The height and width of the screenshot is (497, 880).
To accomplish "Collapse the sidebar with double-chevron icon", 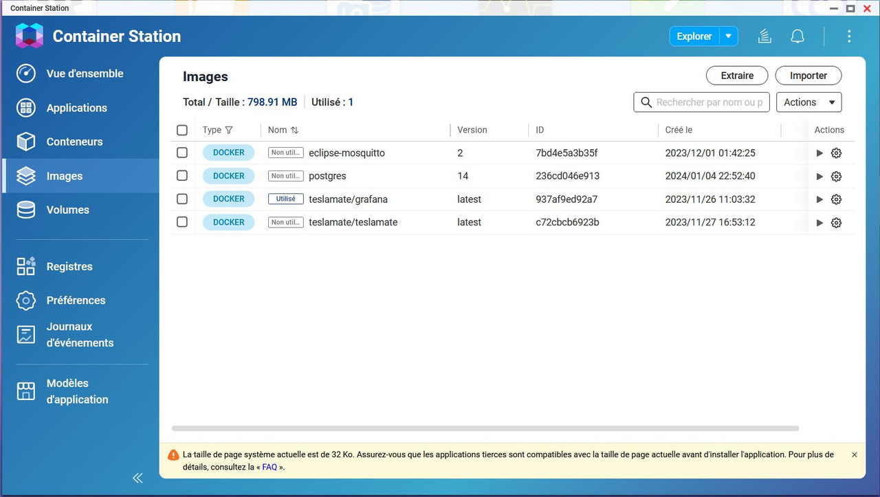I will click(x=137, y=478).
